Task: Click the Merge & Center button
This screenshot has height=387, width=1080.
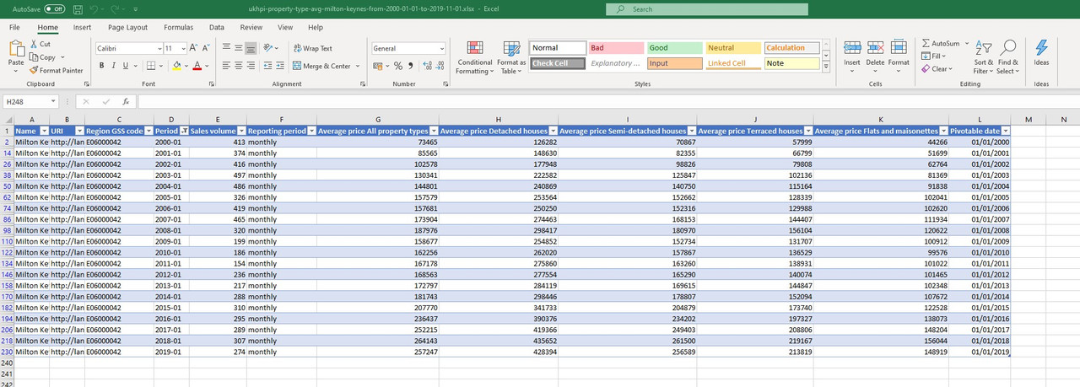Action: tap(322, 65)
